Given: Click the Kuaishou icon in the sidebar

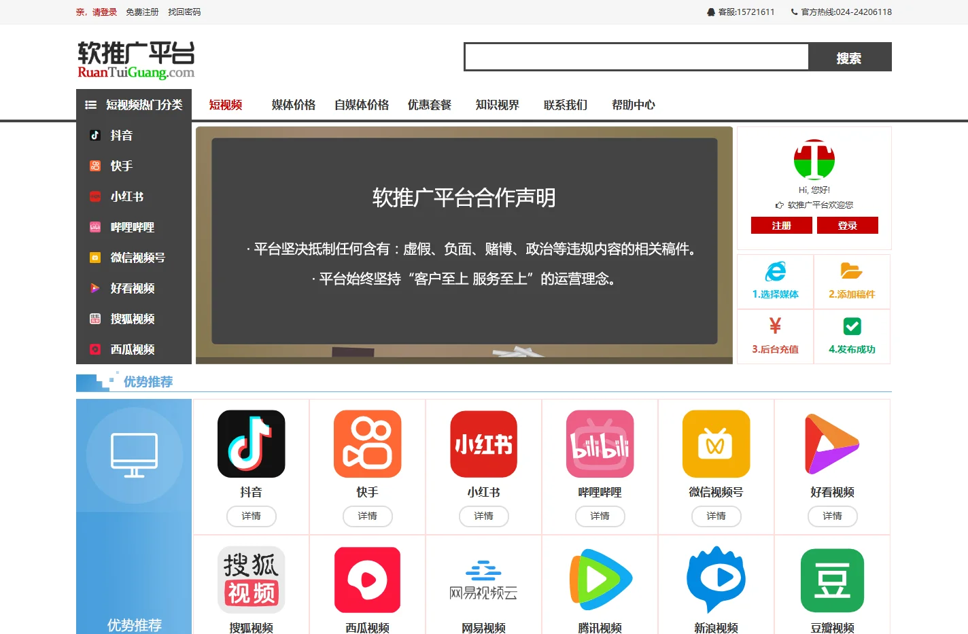Looking at the screenshot, I should (95, 166).
